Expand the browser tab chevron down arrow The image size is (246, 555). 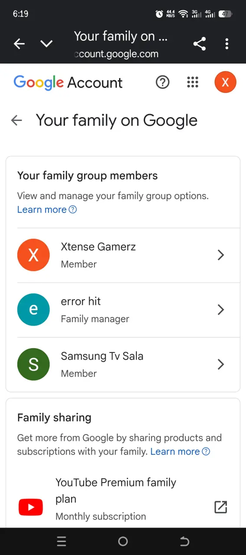coord(46,44)
